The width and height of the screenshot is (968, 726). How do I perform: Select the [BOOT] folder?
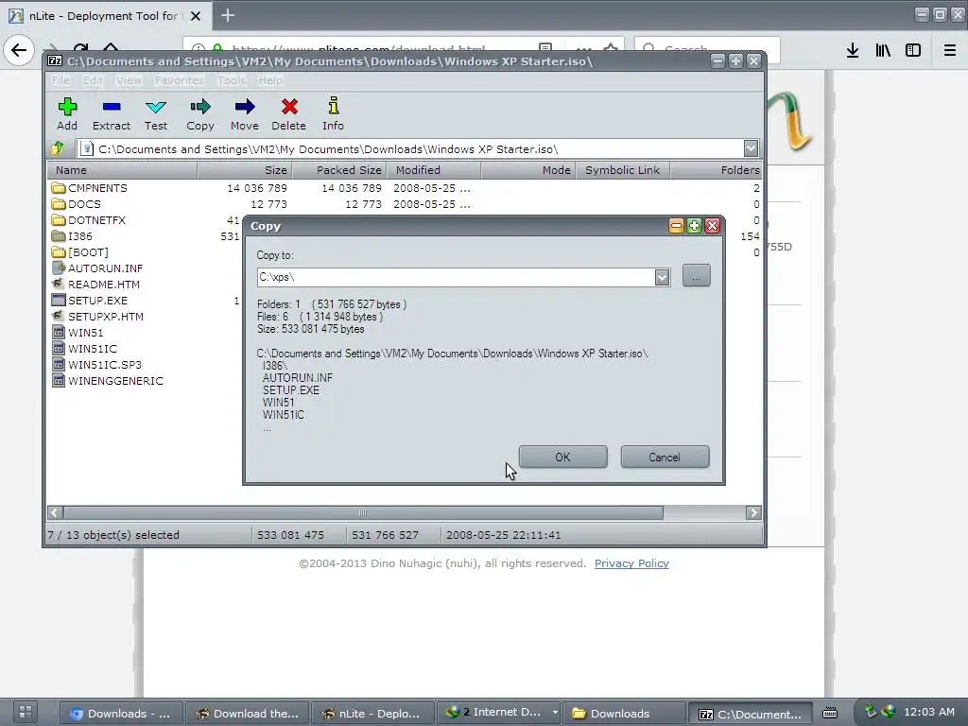80,251
